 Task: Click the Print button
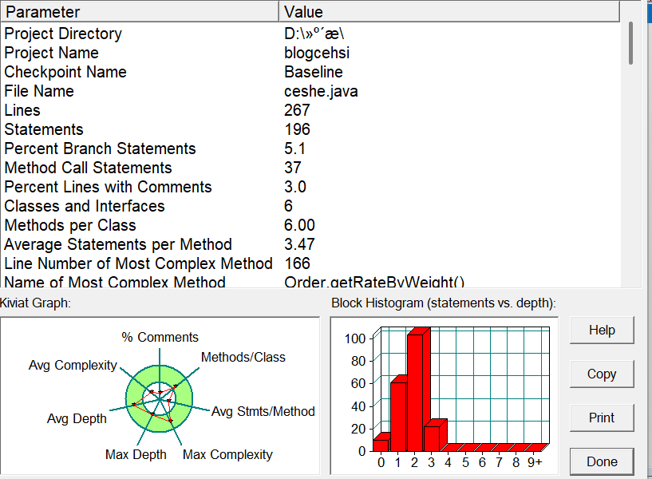point(602,418)
